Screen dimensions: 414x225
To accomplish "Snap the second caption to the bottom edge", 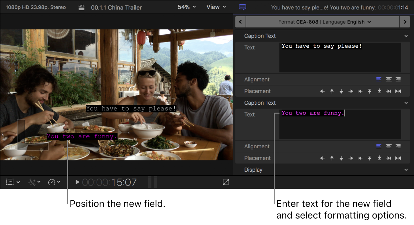I will [379, 158].
